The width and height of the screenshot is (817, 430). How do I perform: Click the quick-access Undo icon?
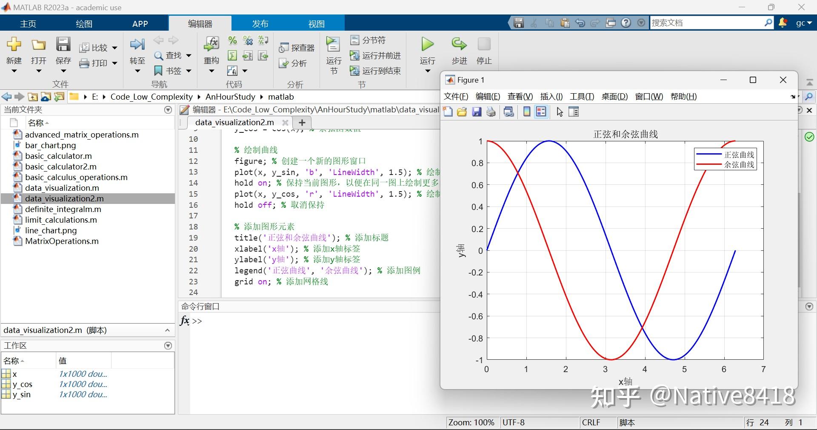pos(580,23)
